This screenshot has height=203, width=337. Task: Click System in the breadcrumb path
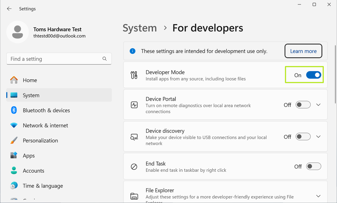pos(140,28)
